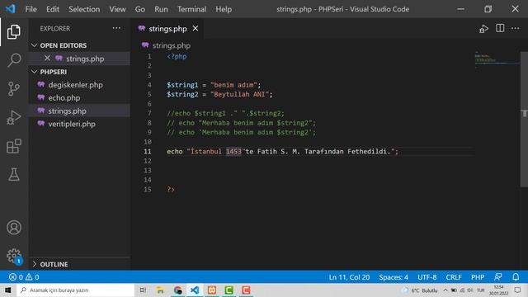Open Explorer panel more actions ellipsis
Image resolution: width=528 pixels, height=297 pixels.
[116, 28]
